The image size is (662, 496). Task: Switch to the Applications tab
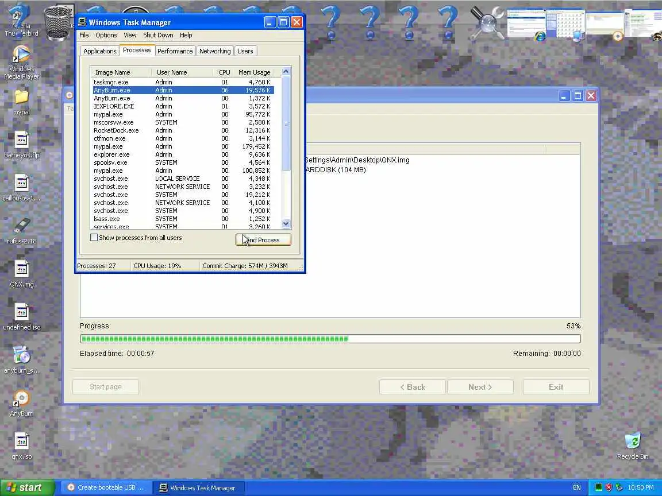(99, 51)
